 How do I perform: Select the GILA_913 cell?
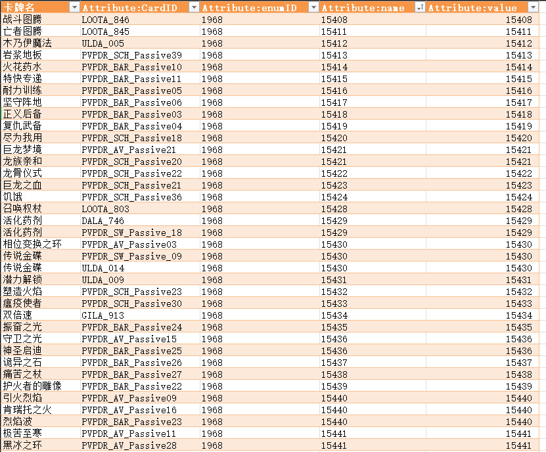pos(140,315)
